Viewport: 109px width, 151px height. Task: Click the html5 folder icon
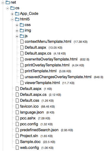point(17,19)
